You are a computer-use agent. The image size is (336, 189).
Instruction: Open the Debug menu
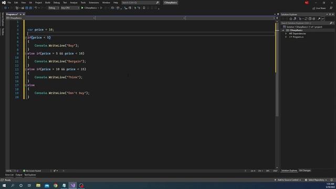point(57,3)
